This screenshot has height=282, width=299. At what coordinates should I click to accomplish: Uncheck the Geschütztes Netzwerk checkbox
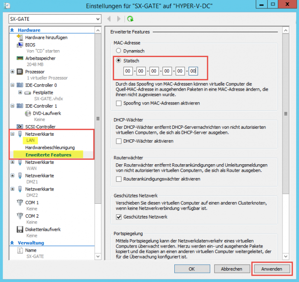(x=119, y=217)
